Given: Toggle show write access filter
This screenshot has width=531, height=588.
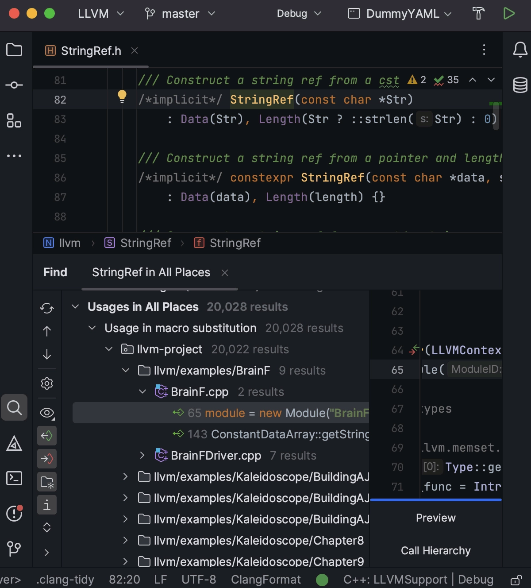Looking at the screenshot, I should [47, 459].
